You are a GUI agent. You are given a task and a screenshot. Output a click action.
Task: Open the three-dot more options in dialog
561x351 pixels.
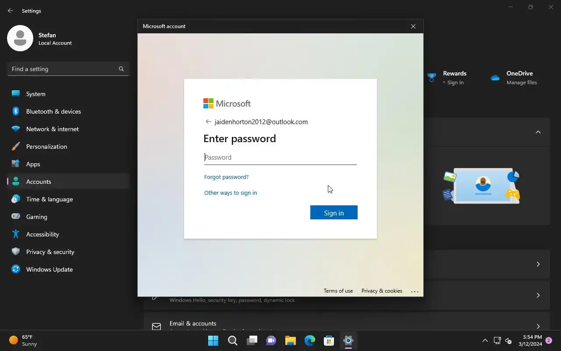(x=415, y=291)
